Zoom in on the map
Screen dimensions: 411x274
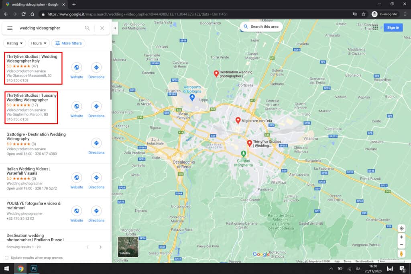[401, 237]
